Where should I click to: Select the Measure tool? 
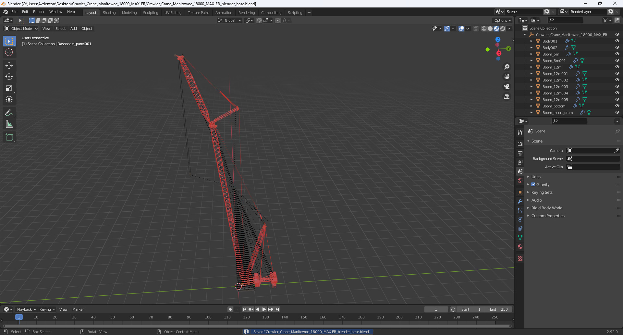pos(9,124)
